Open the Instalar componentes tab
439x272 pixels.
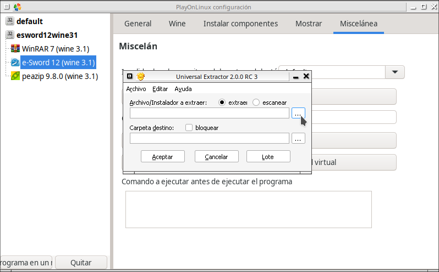coord(240,24)
